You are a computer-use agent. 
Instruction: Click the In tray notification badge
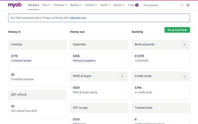coord(137,5)
